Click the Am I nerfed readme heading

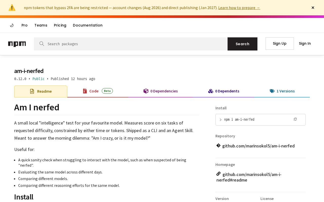click(37, 107)
